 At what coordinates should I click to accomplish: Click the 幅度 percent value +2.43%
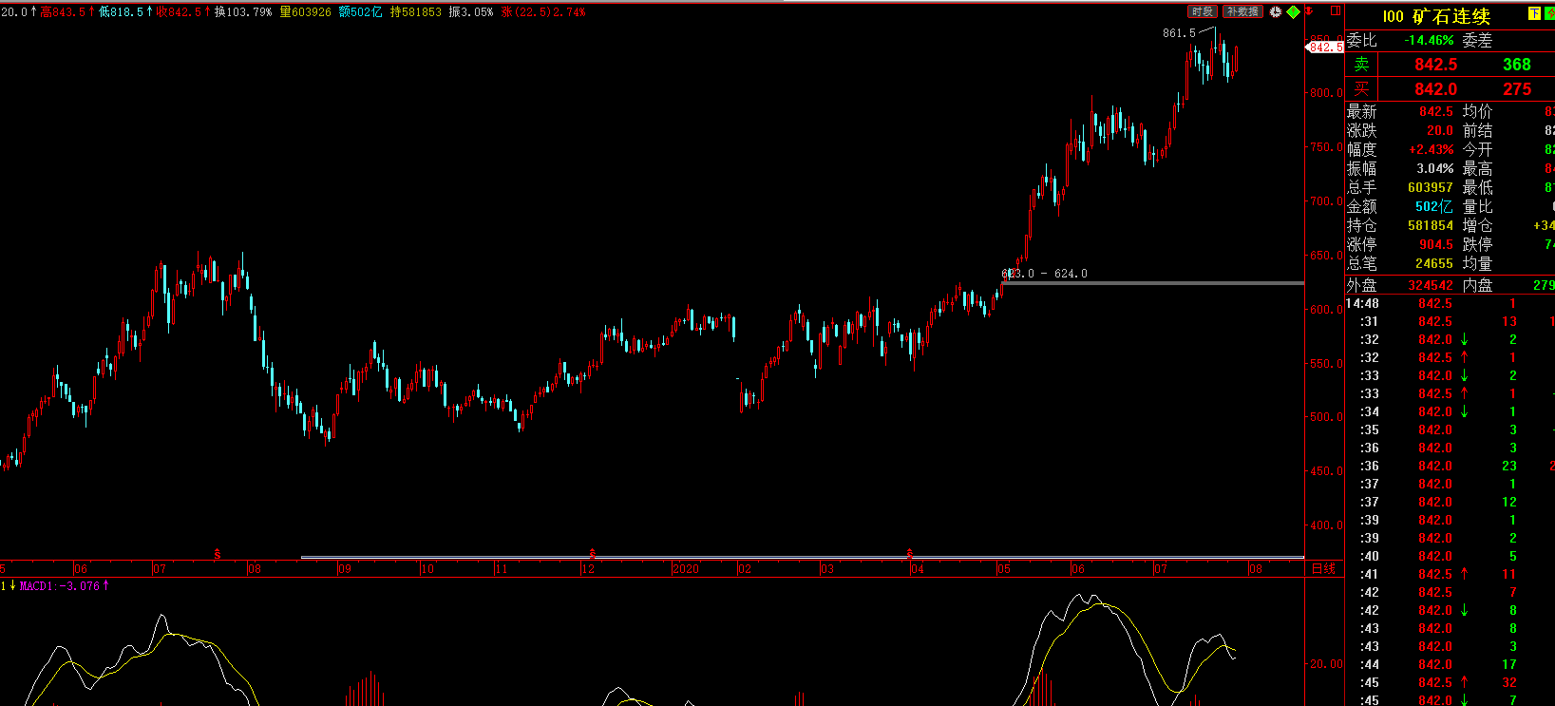[x=1432, y=150]
